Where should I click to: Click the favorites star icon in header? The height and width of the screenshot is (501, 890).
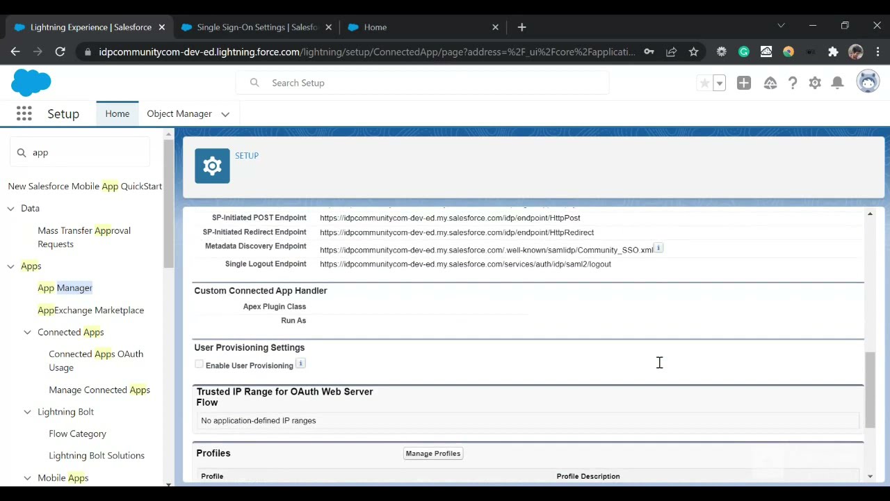pyautogui.click(x=704, y=83)
